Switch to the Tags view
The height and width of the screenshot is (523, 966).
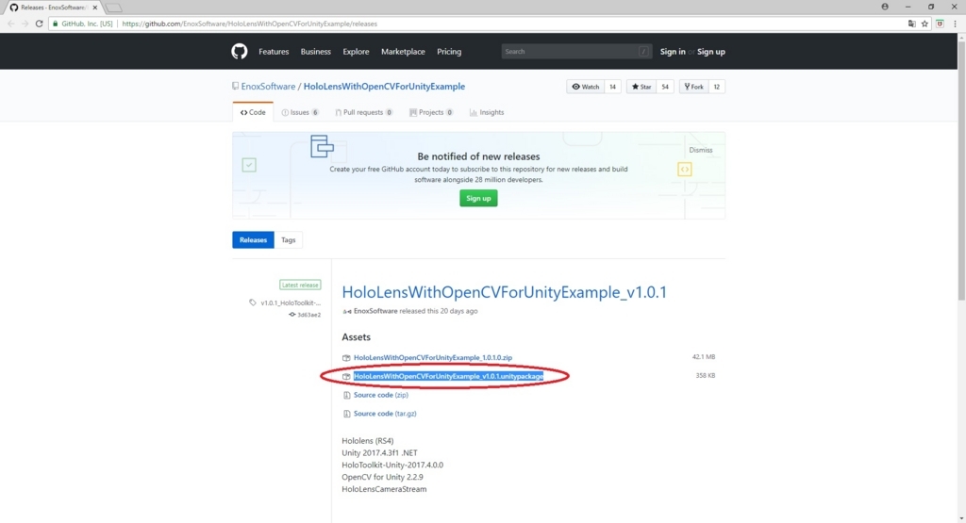click(x=289, y=240)
